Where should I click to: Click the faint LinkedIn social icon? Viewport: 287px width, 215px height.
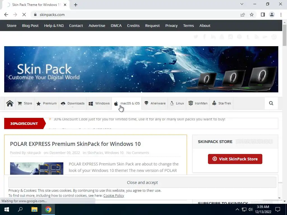pyautogui.click(x=213, y=37)
